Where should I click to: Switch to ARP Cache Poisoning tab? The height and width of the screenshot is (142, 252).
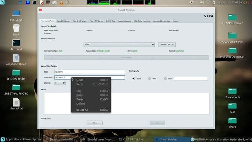[142, 21]
